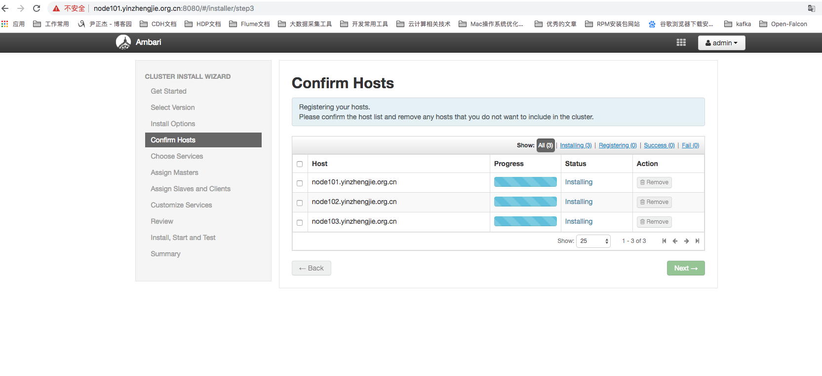
Task: Go to last page of hosts
Action: coord(697,241)
